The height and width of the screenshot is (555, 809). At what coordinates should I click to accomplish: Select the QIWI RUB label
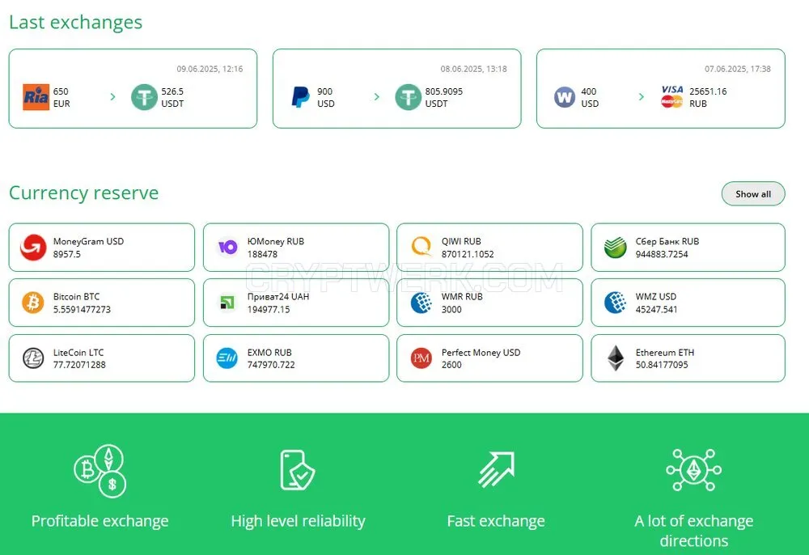[461, 241]
